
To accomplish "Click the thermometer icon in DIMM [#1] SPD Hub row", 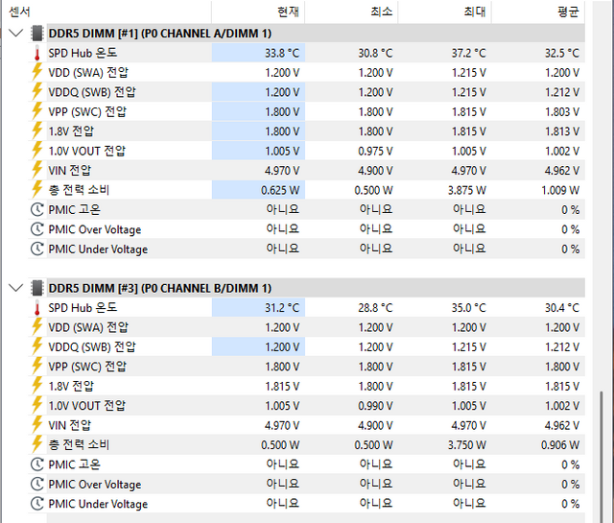I will [37, 53].
